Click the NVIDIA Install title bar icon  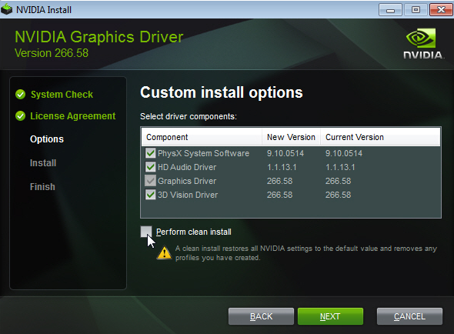click(x=7, y=9)
